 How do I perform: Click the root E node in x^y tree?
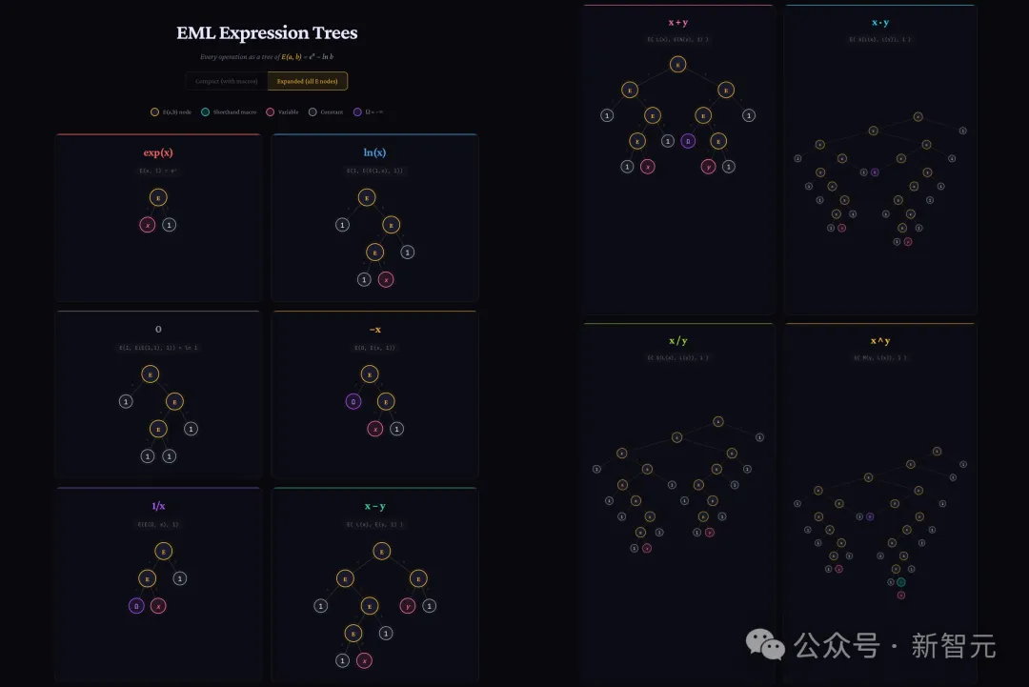(x=937, y=451)
